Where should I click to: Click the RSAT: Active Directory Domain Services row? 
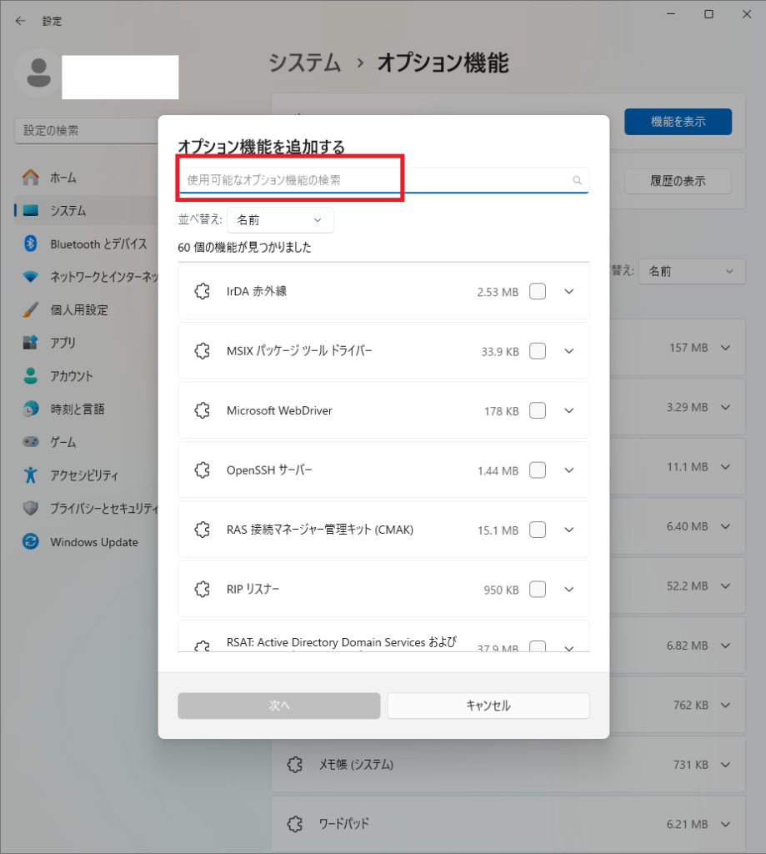click(x=383, y=636)
